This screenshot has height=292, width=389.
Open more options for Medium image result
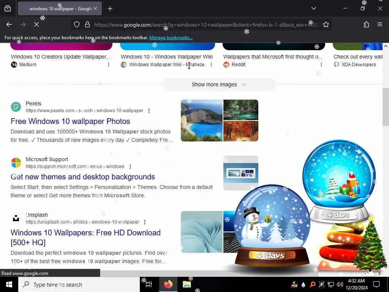click(108, 65)
